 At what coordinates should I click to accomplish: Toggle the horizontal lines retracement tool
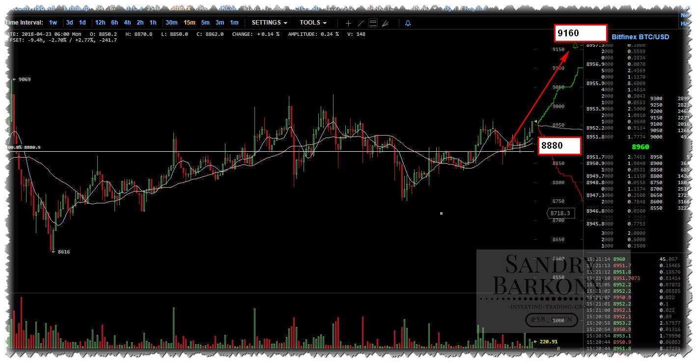(x=373, y=23)
